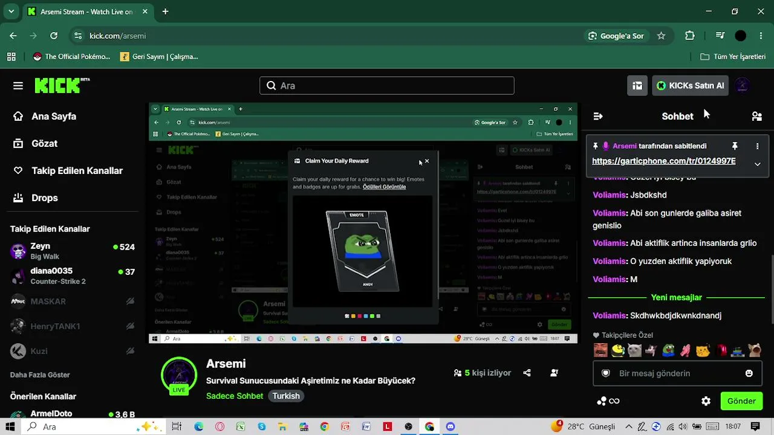Click the chat identity shield icon
The width and height of the screenshot is (774, 435).
tap(606, 373)
